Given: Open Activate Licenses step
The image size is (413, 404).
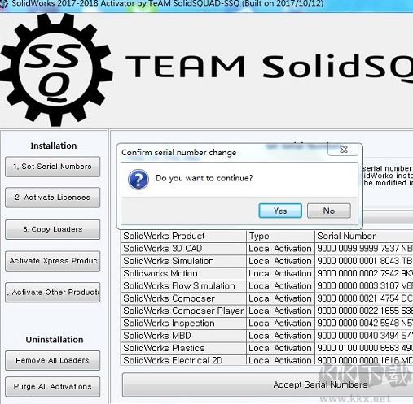Looking at the screenshot, I should pos(52,198).
